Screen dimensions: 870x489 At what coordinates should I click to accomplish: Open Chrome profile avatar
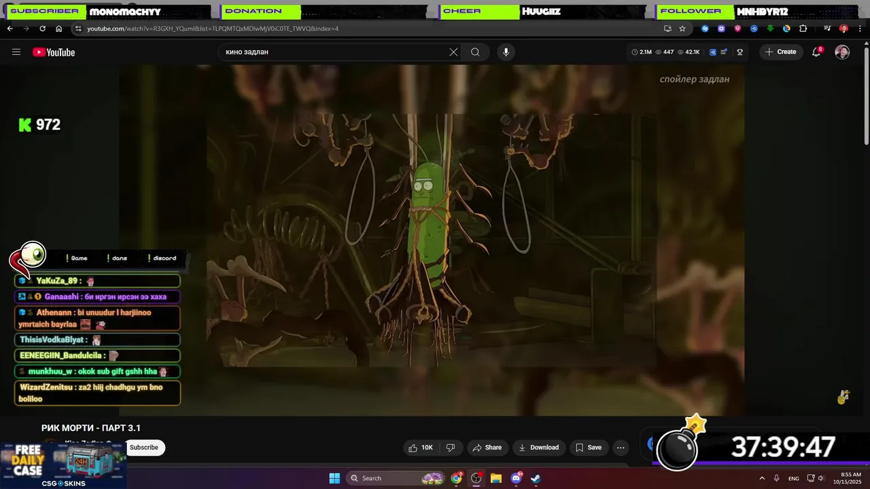843,29
